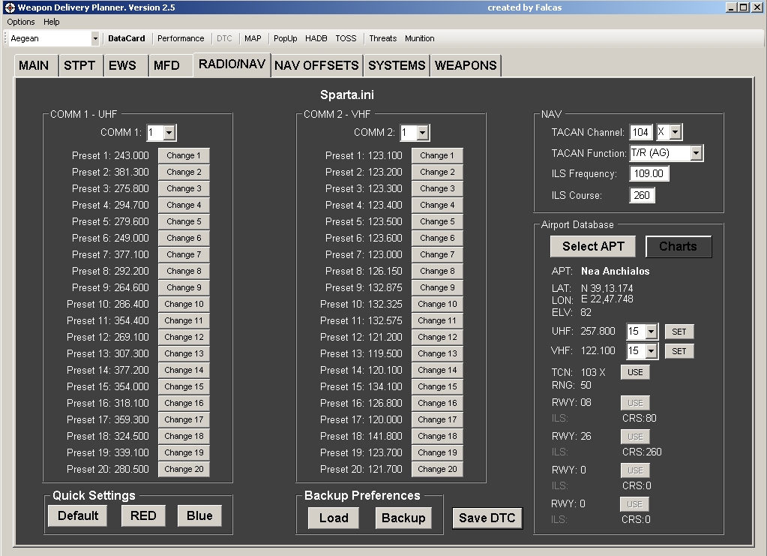Image resolution: width=767 pixels, height=556 pixels.
Task: Switch to the NAV OFFSETS tab
Action: click(x=316, y=65)
